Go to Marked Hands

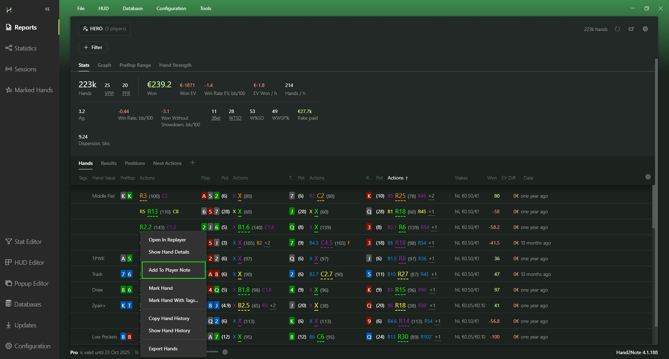click(x=33, y=90)
